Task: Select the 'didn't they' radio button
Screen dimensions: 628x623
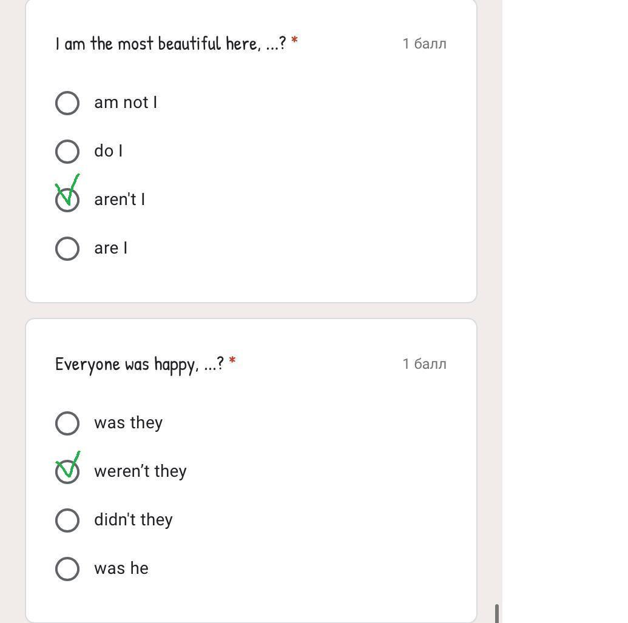Action: pyautogui.click(x=67, y=520)
